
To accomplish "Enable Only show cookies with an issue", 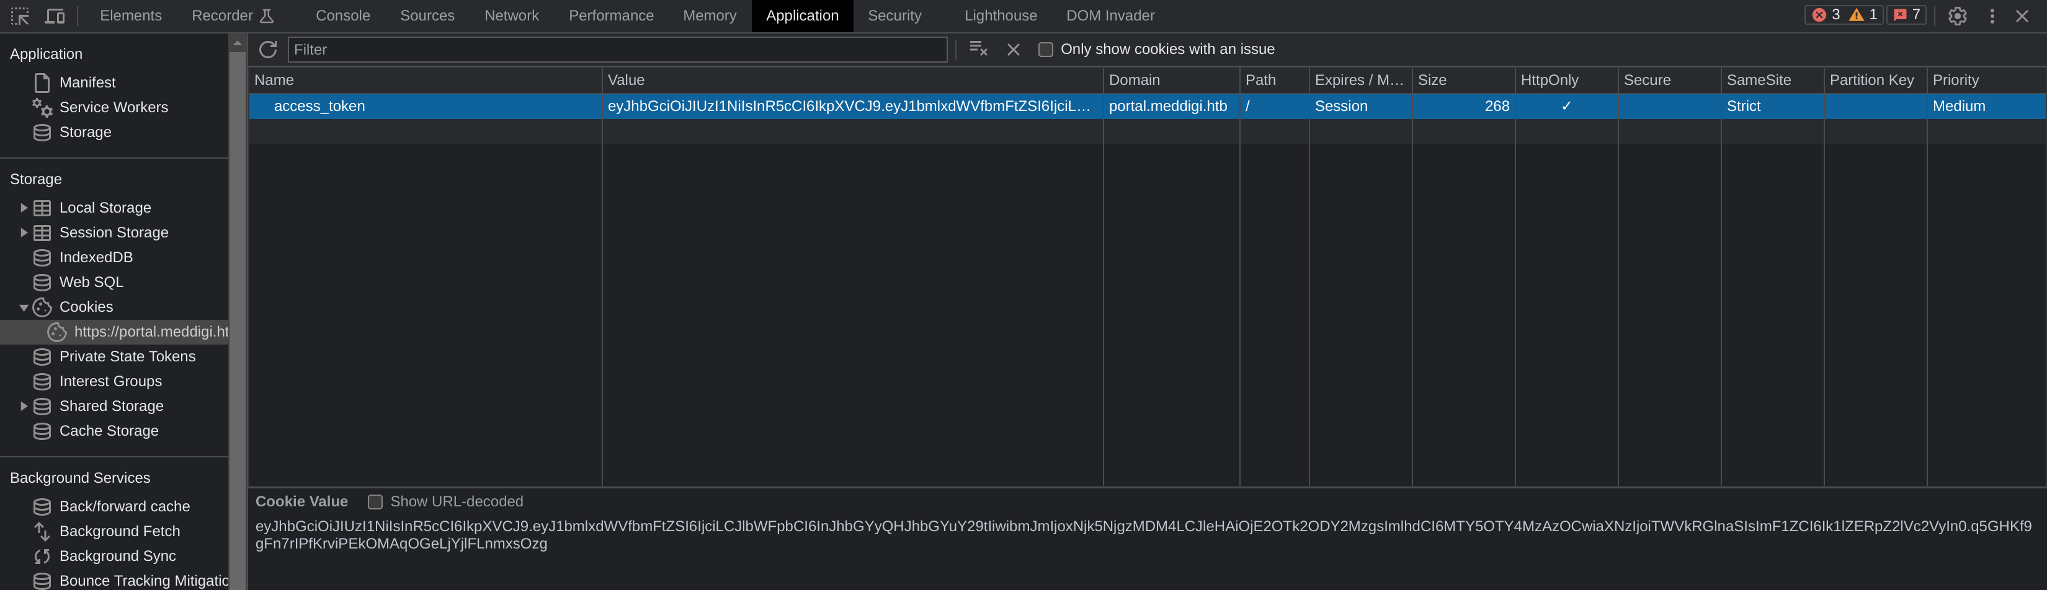I will (1046, 49).
